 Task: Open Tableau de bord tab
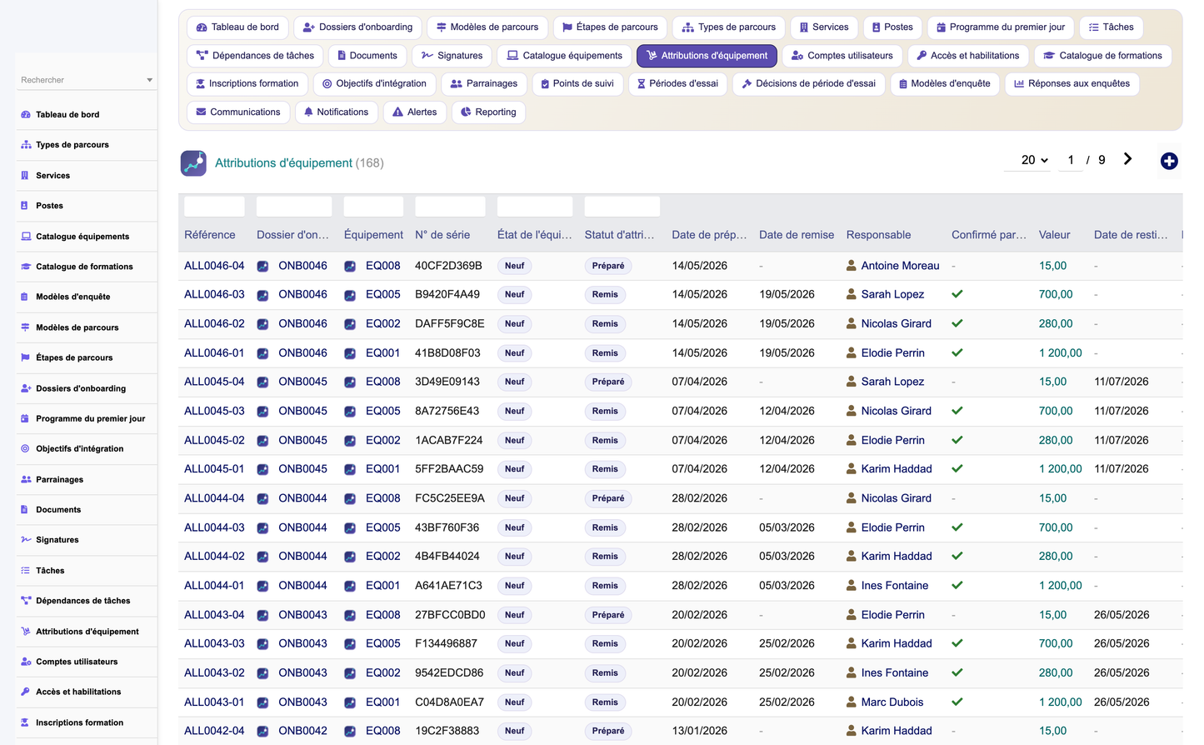pyautogui.click(x=237, y=27)
